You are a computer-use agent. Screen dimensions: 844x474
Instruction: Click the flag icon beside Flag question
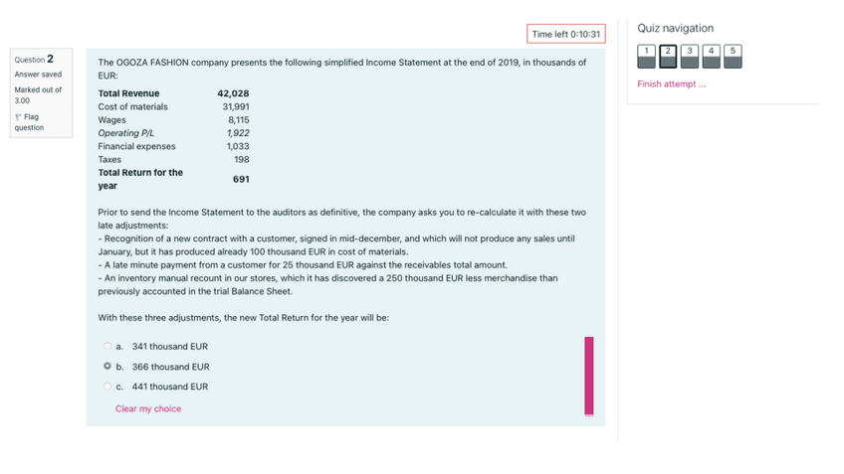click(x=17, y=117)
